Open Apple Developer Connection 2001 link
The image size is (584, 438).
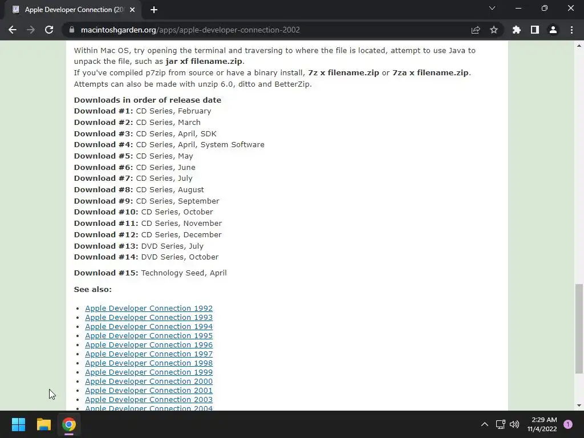(149, 390)
